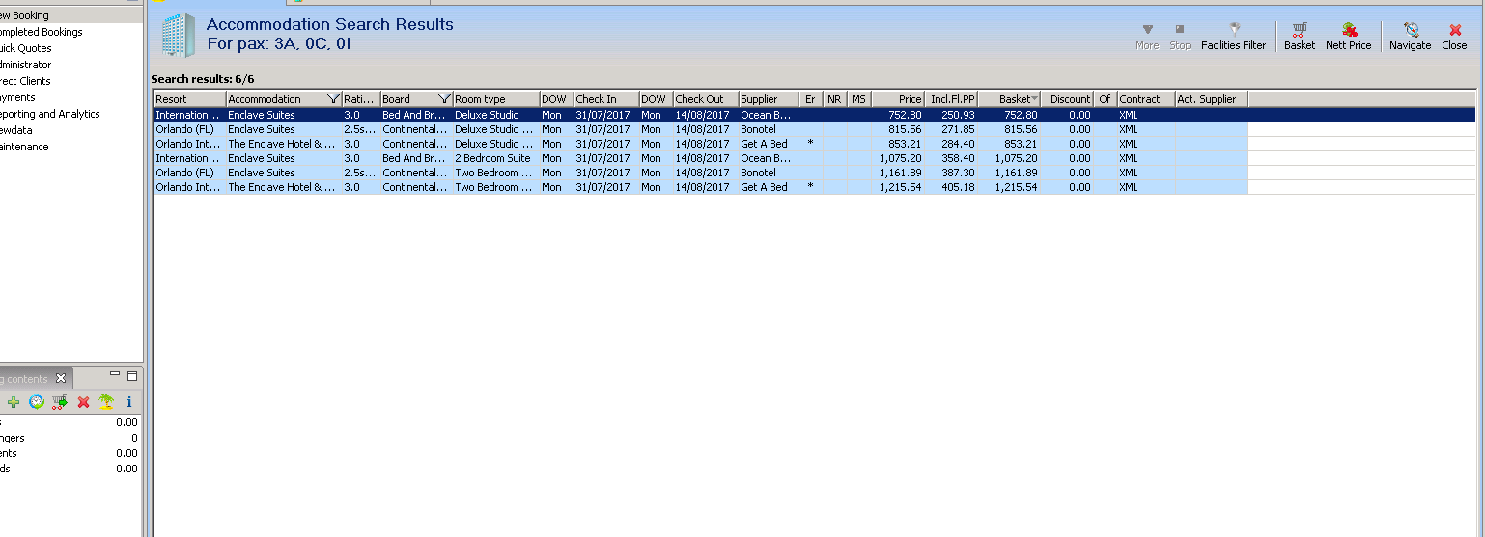Image resolution: width=1485 pixels, height=537 pixels.
Task: Open Completed Bookings in navigation tree
Action: coord(41,32)
